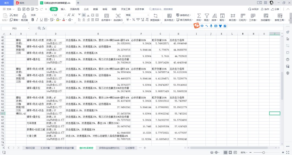Switch to Normal view in status bar
The image size is (292, 155).
click(x=225, y=152)
